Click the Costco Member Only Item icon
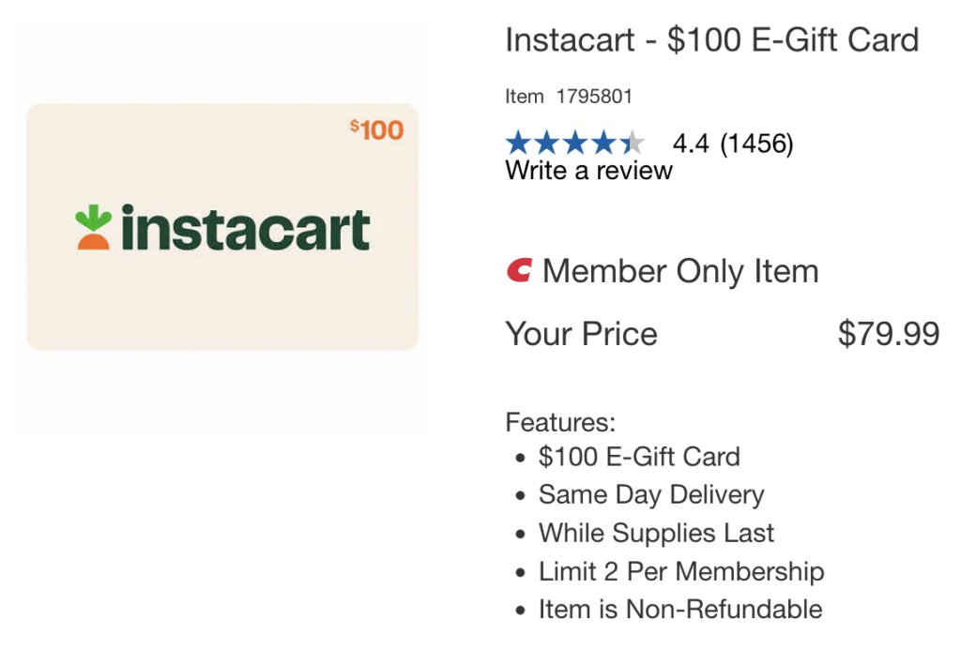 coord(517,272)
